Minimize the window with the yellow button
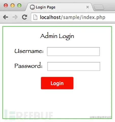The height and width of the screenshot is (122, 115). (x=12, y=6)
